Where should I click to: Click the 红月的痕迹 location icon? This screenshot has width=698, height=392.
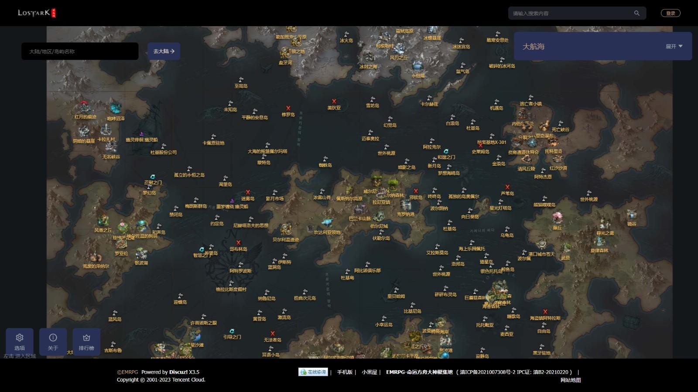point(85,107)
